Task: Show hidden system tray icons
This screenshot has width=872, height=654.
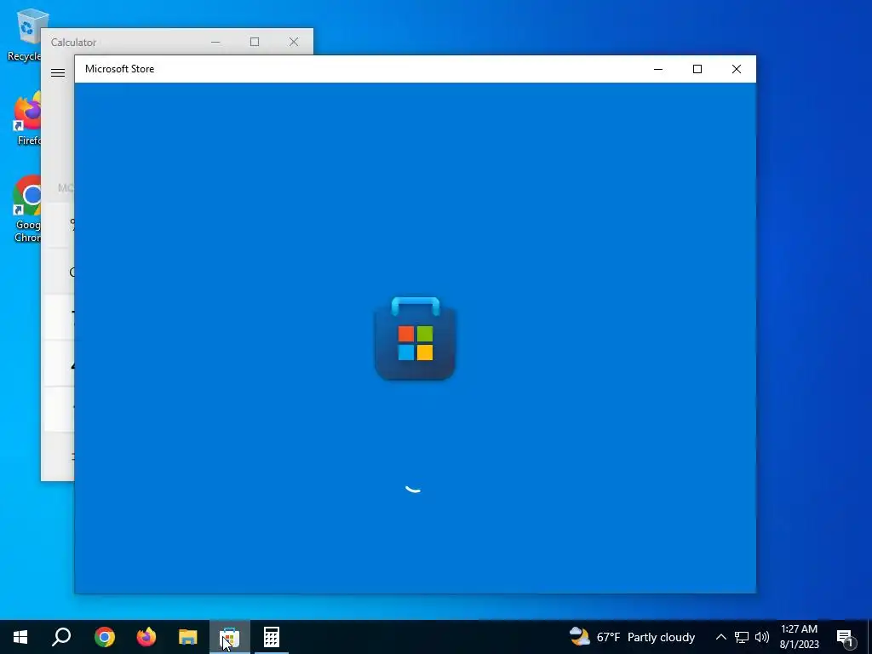Action: (x=720, y=637)
